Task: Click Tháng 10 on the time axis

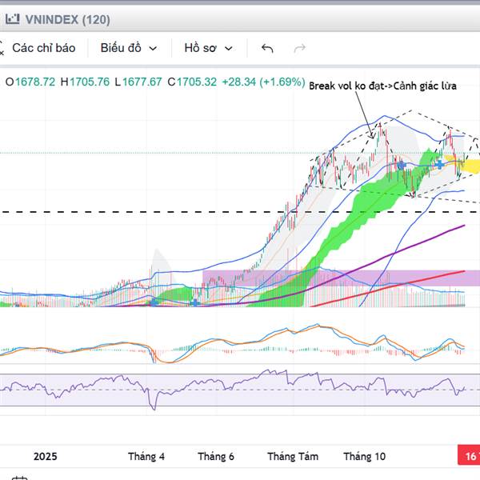Action: (365, 456)
